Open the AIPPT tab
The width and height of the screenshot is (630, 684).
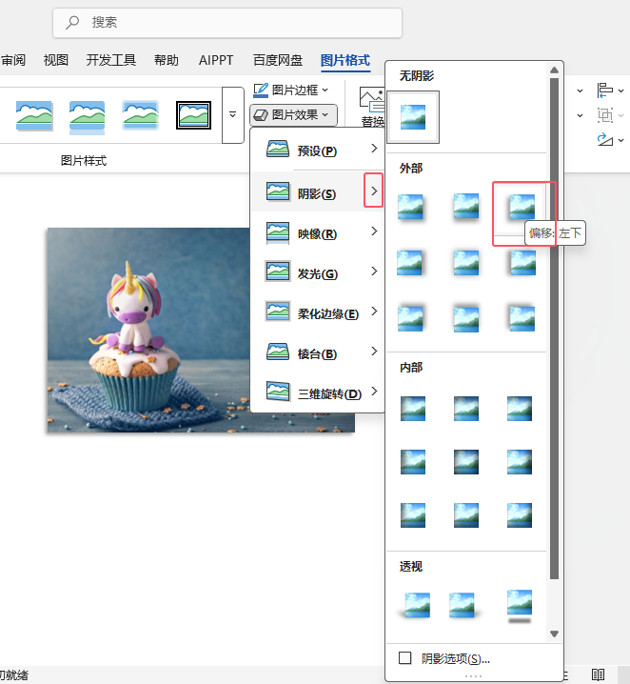216,60
